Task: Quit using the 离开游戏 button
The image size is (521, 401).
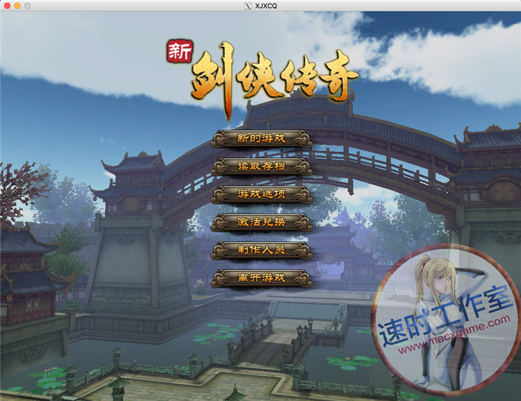Action: point(261,278)
